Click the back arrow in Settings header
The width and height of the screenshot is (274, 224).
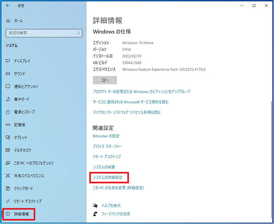click(x=8, y=5)
